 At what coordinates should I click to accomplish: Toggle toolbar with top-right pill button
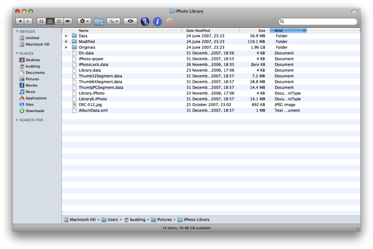354,11
